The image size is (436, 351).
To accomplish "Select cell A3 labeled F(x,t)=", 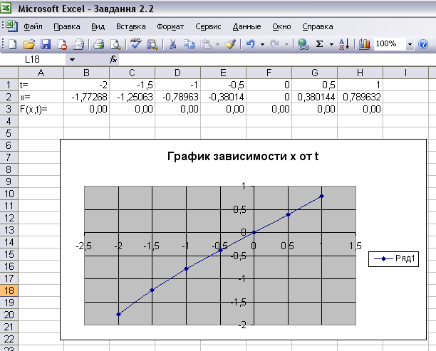I will pyautogui.click(x=41, y=109).
